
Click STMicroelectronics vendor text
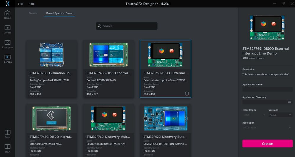[x=253, y=58]
